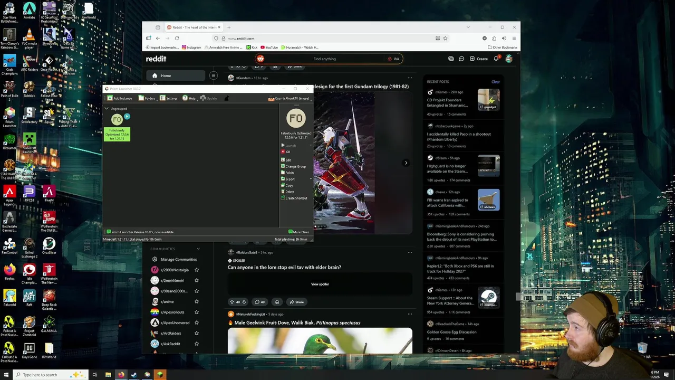Open the Folders menu in Prism Launcher
The image size is (675, 380).
tap(147, 98)
